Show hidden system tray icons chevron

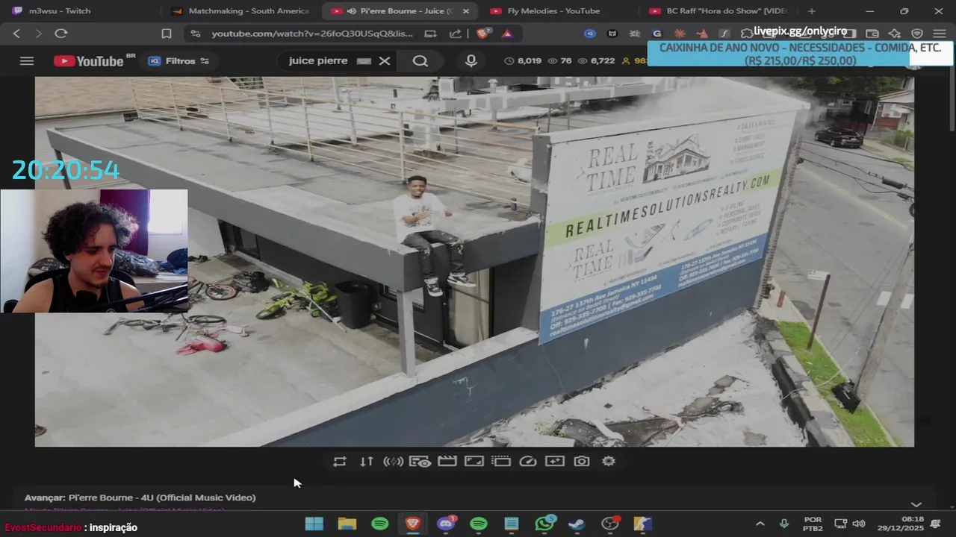pos(760,524)
